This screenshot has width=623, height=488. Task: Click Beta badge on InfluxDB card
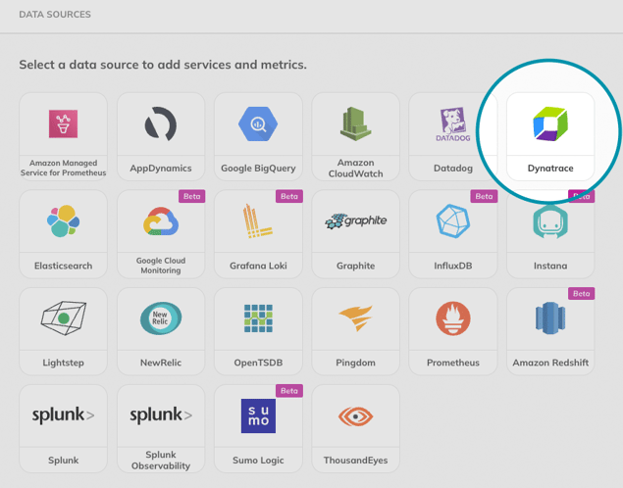tap(484, 196)
